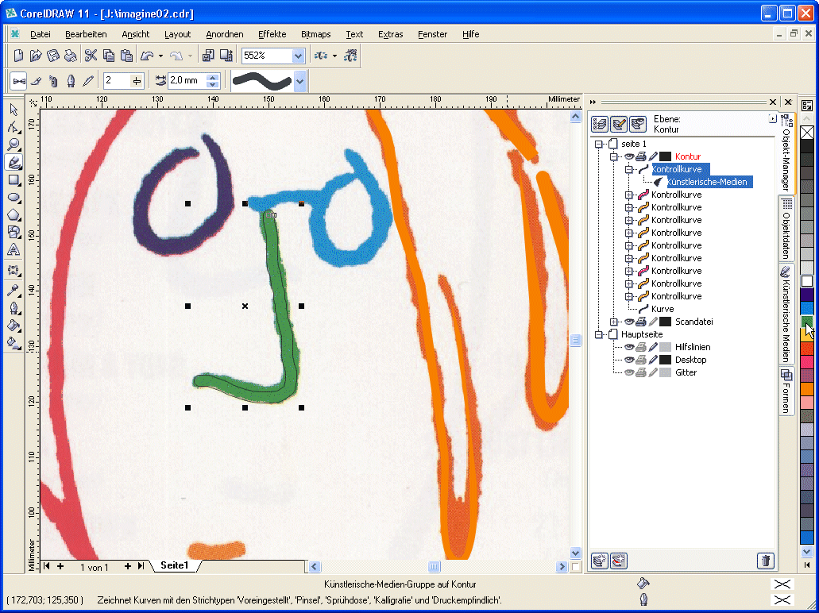Switch to the Objektdaten docker tab
The width and height of the screenshot is (819, 613).
pyautogui.click(x=786, y=229)
